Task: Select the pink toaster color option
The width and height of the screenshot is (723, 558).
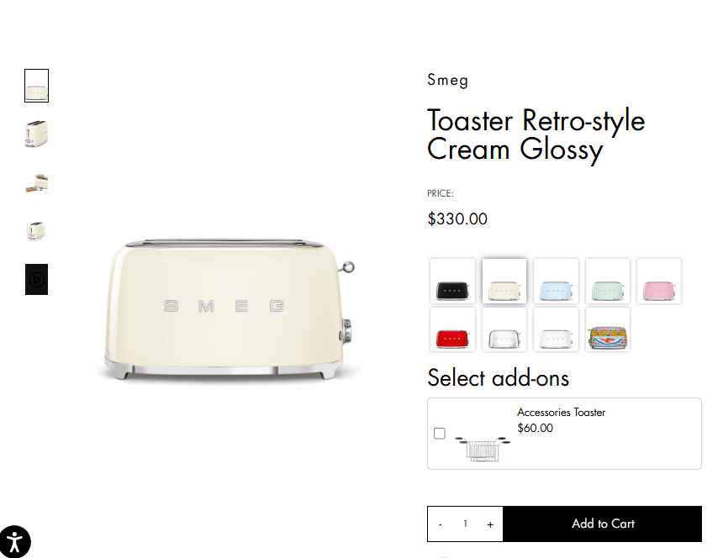Action: click(659, 281)
